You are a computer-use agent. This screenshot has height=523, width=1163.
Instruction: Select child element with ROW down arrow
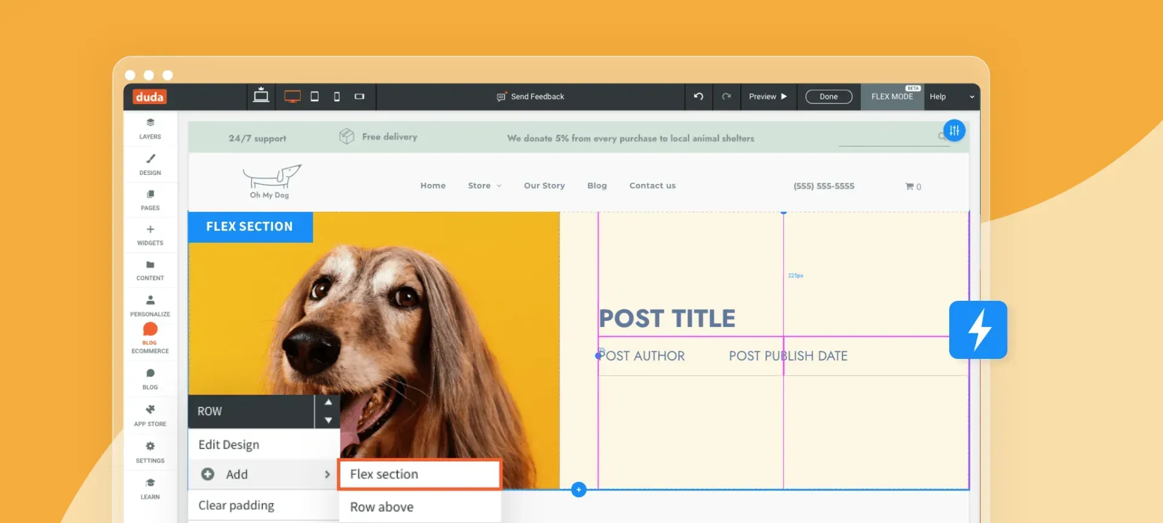[x=328, y=420]
